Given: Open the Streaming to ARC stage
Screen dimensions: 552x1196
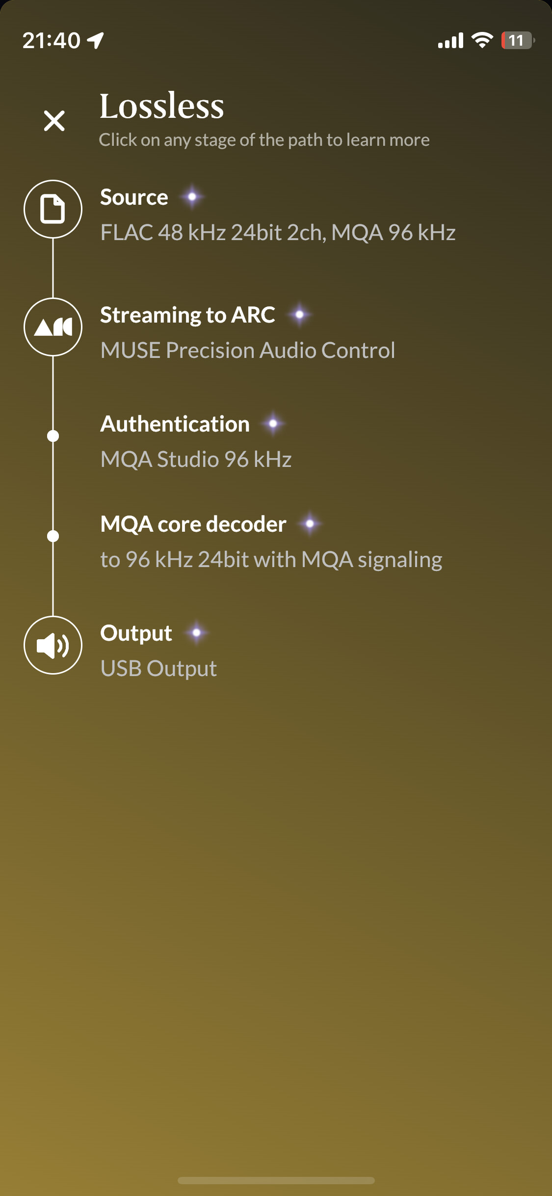Looking at the screenshot, I should point(187,315).
